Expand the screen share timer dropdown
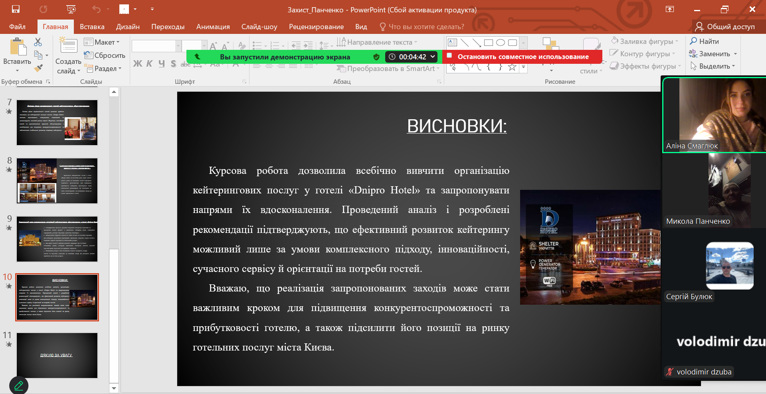The width and height of the screenshot is (766, 394). pos(433,57)
